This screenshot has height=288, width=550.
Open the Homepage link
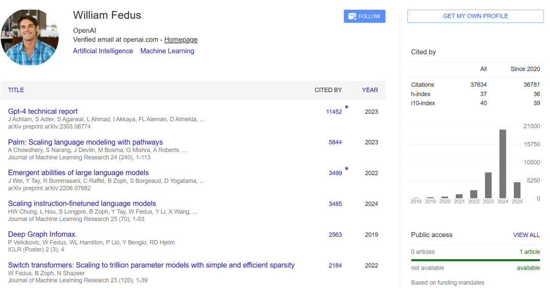coord(181,40)
